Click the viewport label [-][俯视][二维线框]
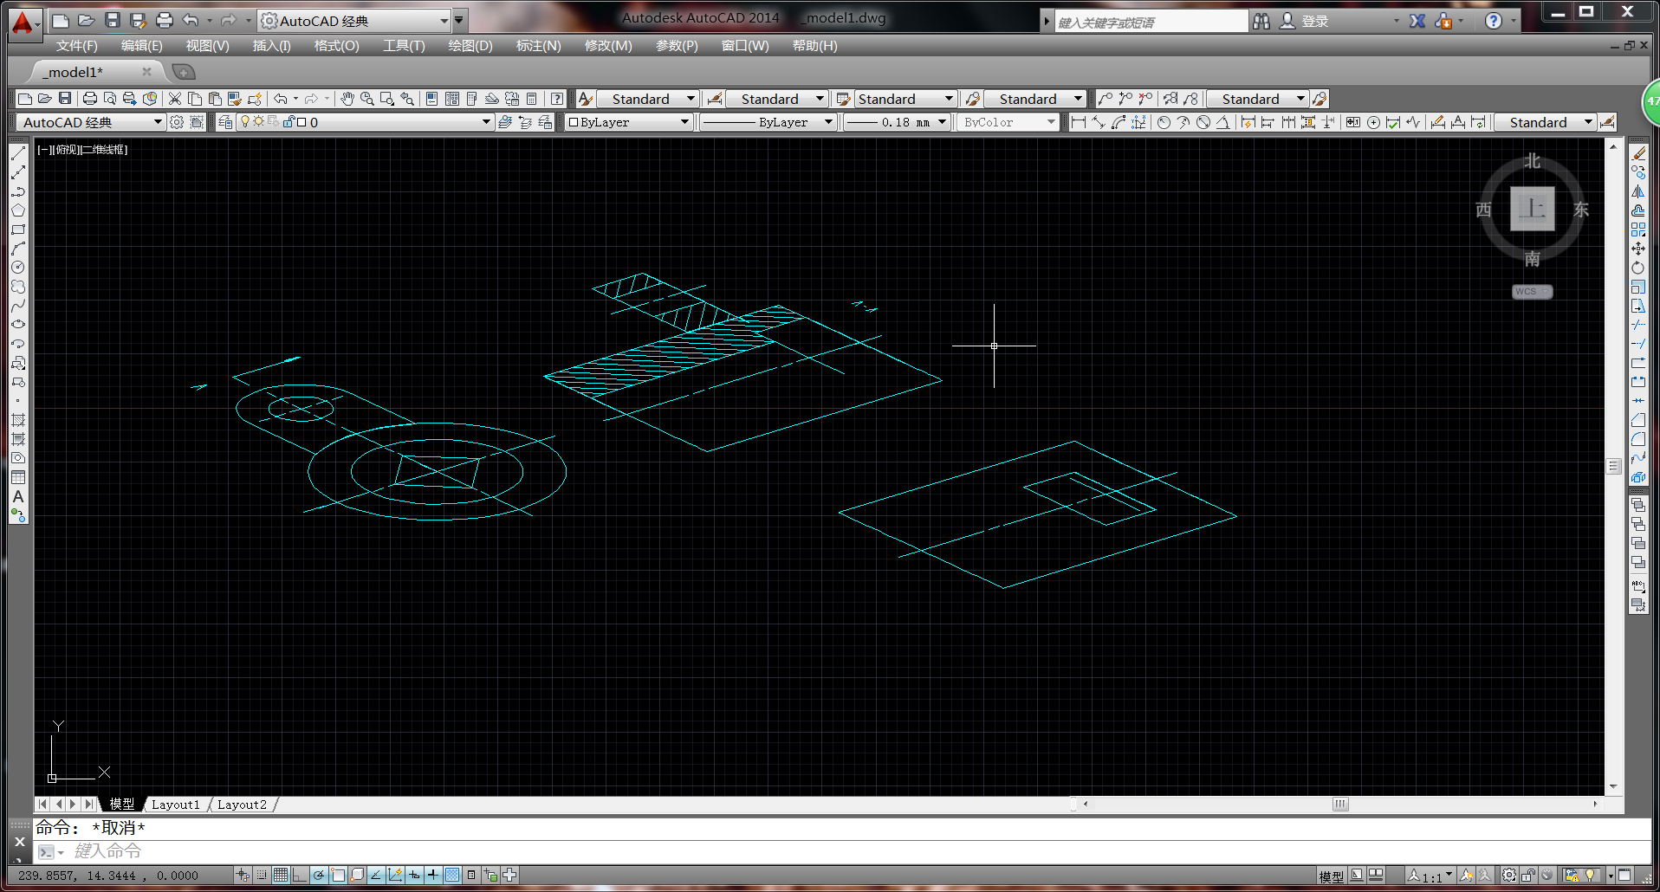Screen dimensions: 1660x892 pyautogui.click(x=83, y=150)
